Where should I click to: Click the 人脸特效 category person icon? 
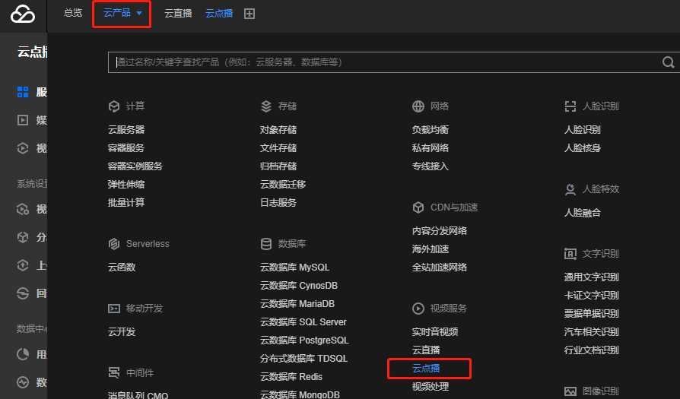click(x=570, y=189)
